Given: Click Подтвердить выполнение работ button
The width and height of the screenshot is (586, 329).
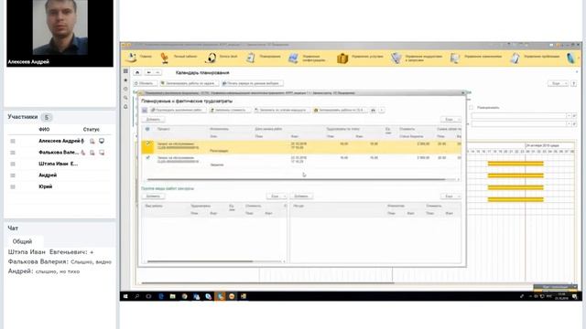Looking at the screenshot, I should (178, 110).
